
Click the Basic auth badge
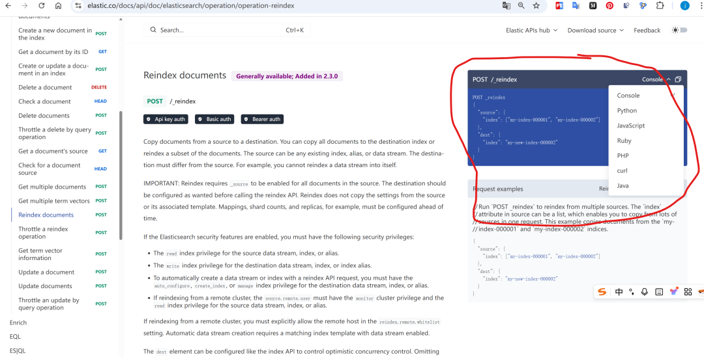point(214,119)
